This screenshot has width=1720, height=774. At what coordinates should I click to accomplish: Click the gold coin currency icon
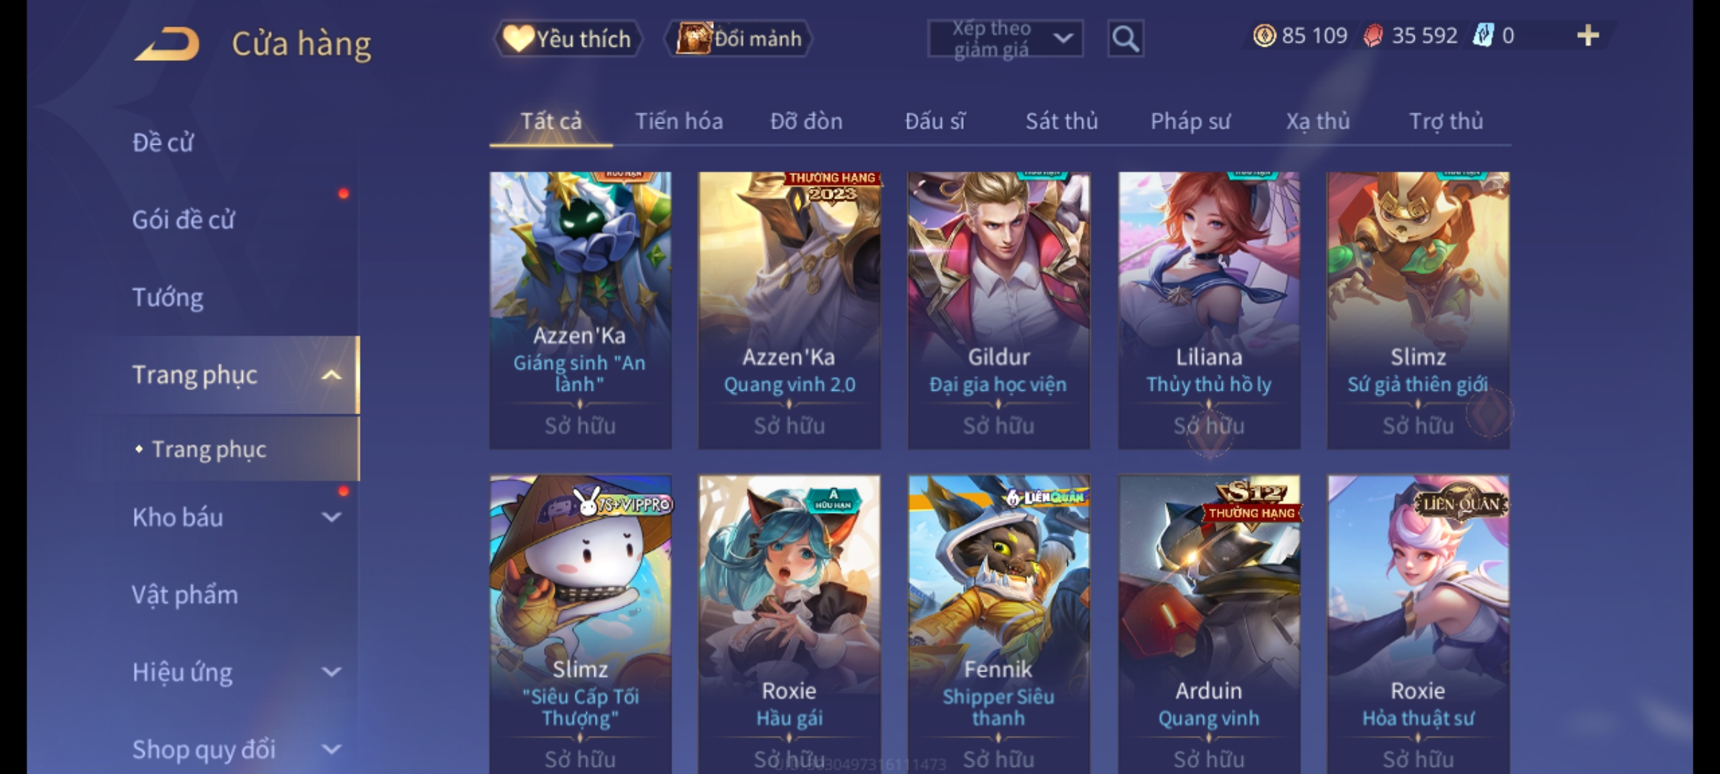pyautogui.click(x=1264, y=36)
